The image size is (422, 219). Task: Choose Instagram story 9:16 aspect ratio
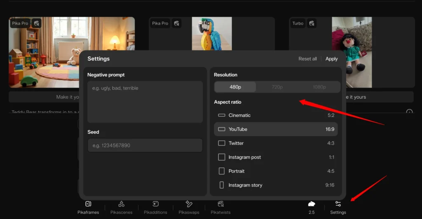[x=276, y=185]
